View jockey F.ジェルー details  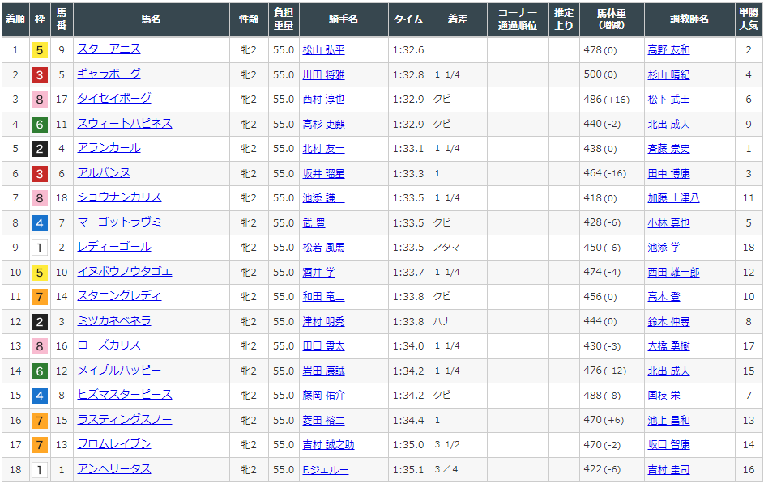click(326, 470)
